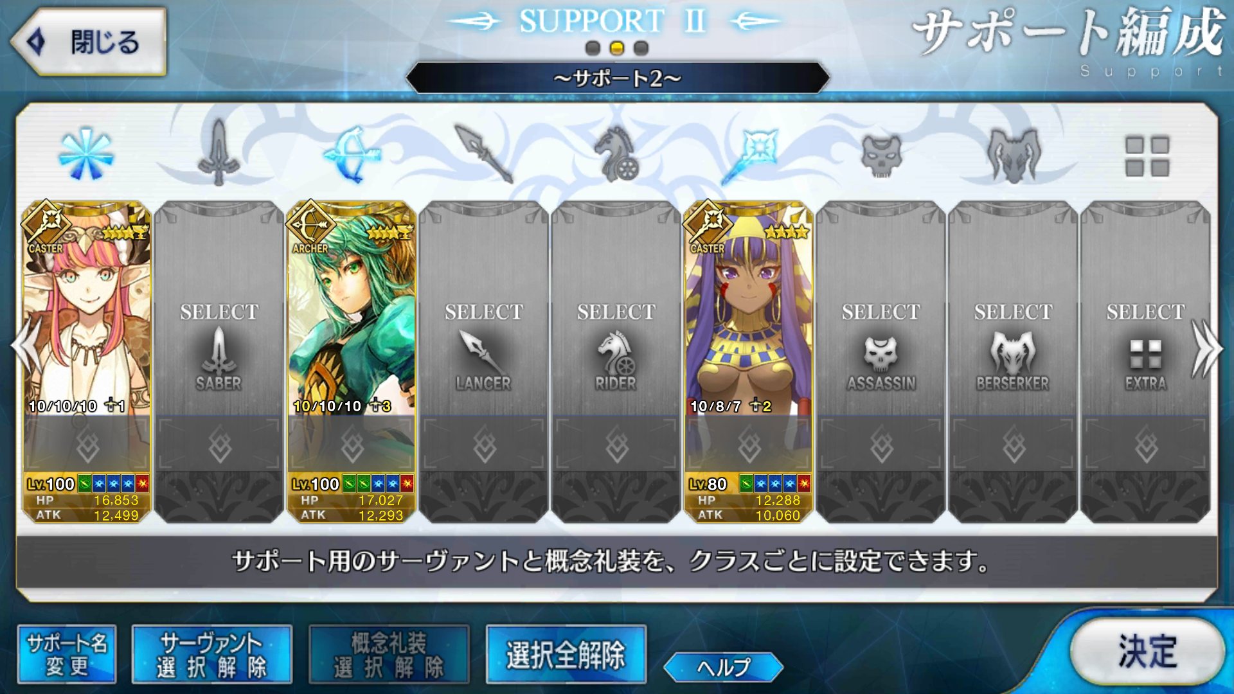
Task: Open the Lv.80 Caster servant card
Action: click(749, 362)
